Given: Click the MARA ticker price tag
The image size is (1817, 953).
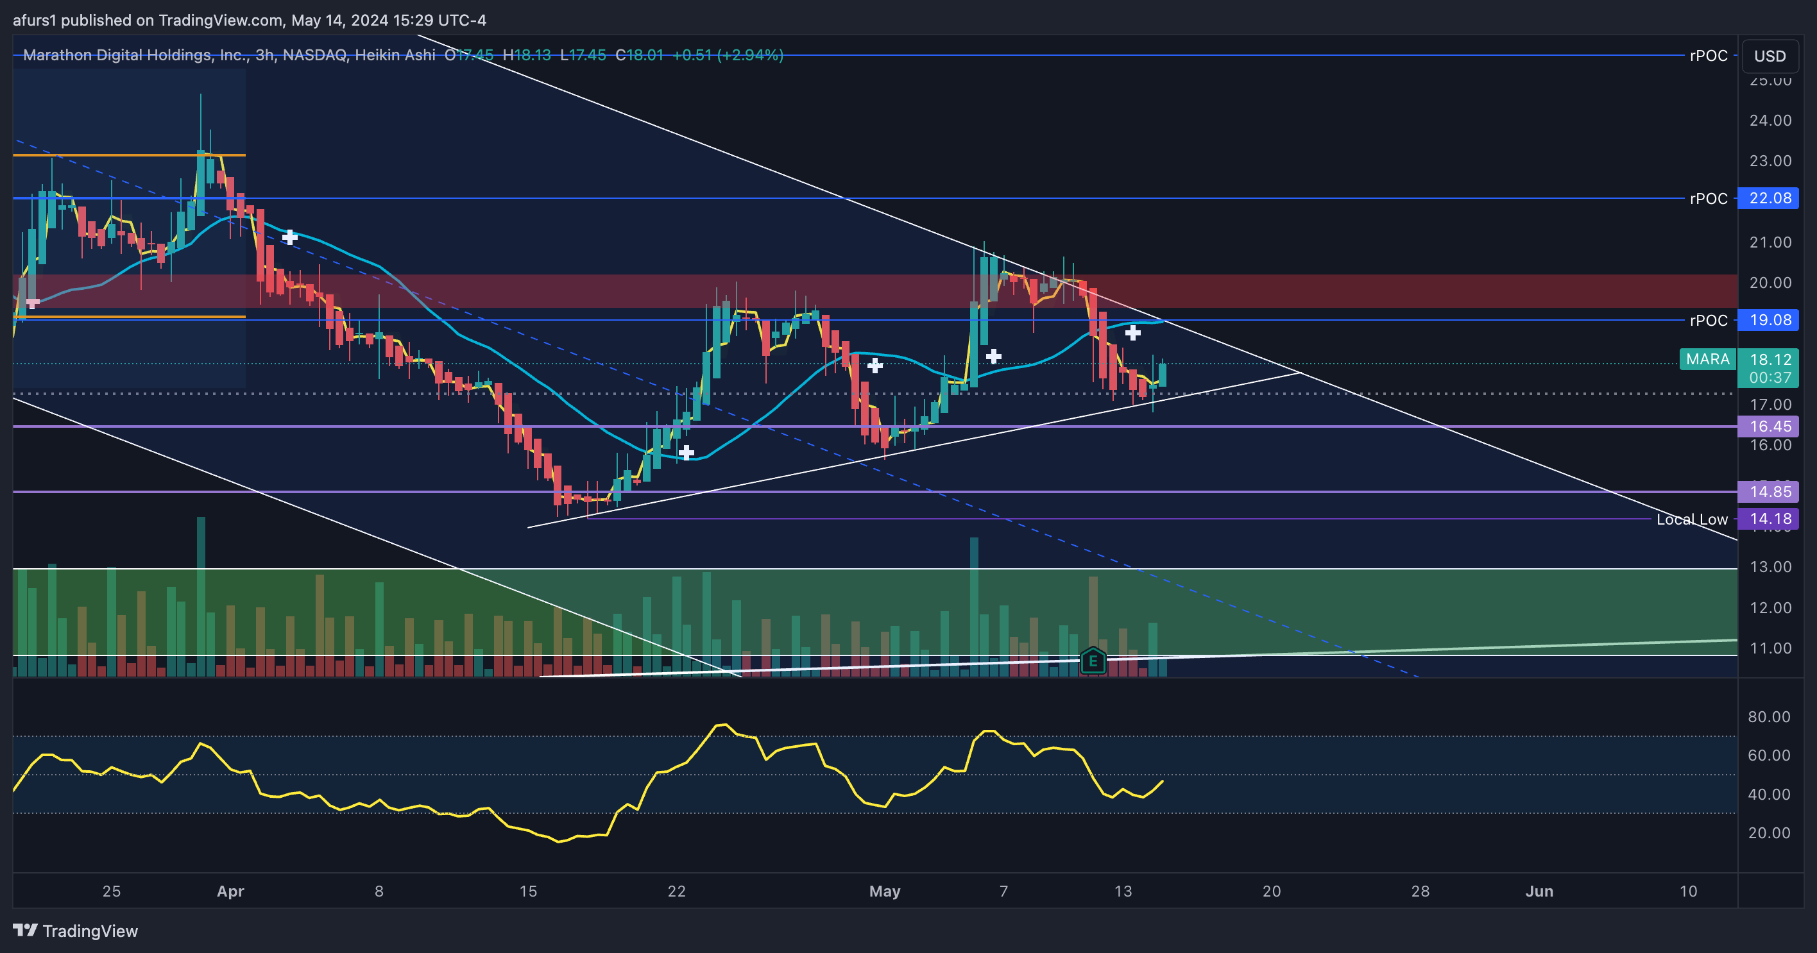Looking at the screenshot, I should [x=1708, y=360].
